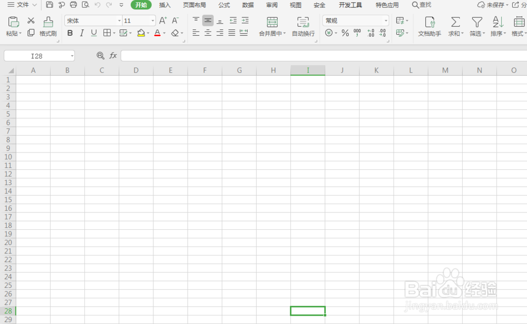Open the font size dropdown showing 11
The height and width of the screenshot is (324, 527).
pos(153,21)
